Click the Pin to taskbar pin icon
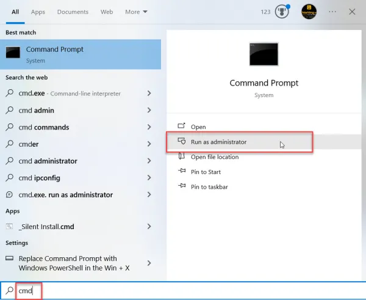The height and width of the screenshot is (300, 366). pyautogui.click(x=182, y=186)
